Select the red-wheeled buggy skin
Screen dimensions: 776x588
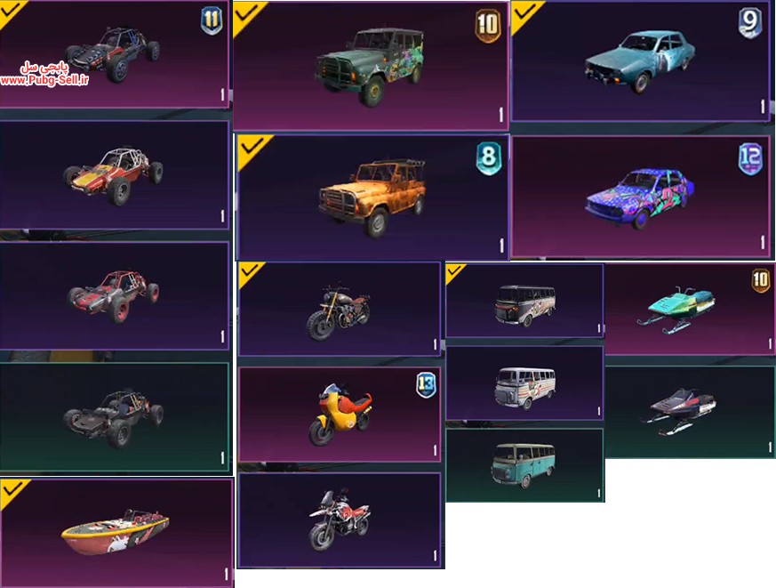tap(114, 295)
